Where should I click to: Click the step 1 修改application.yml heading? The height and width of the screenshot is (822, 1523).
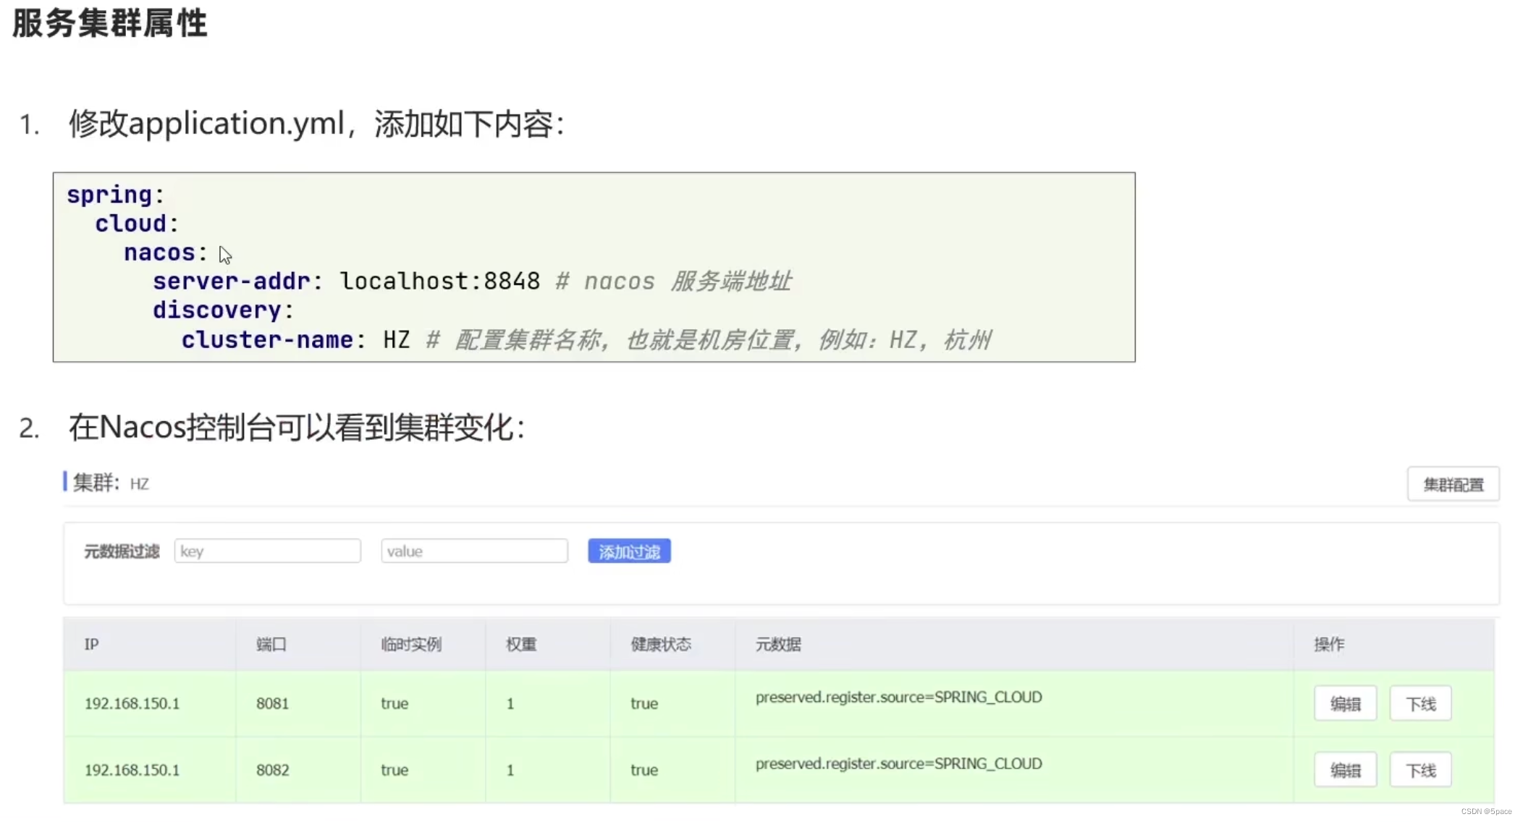point(316,123)
